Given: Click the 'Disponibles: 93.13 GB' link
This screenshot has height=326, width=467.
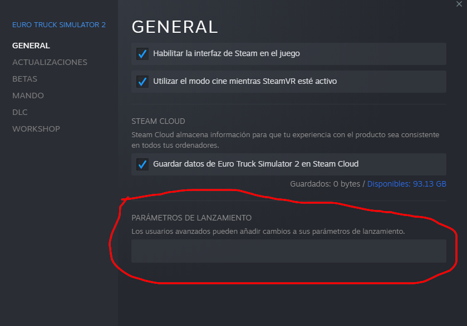Looking at the screenshot, I should [x=406, y=184].
